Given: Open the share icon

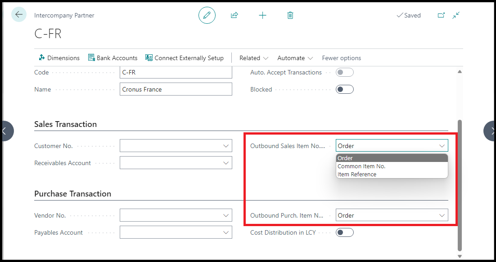Looking at the screenshot, I should coord(234,15).
